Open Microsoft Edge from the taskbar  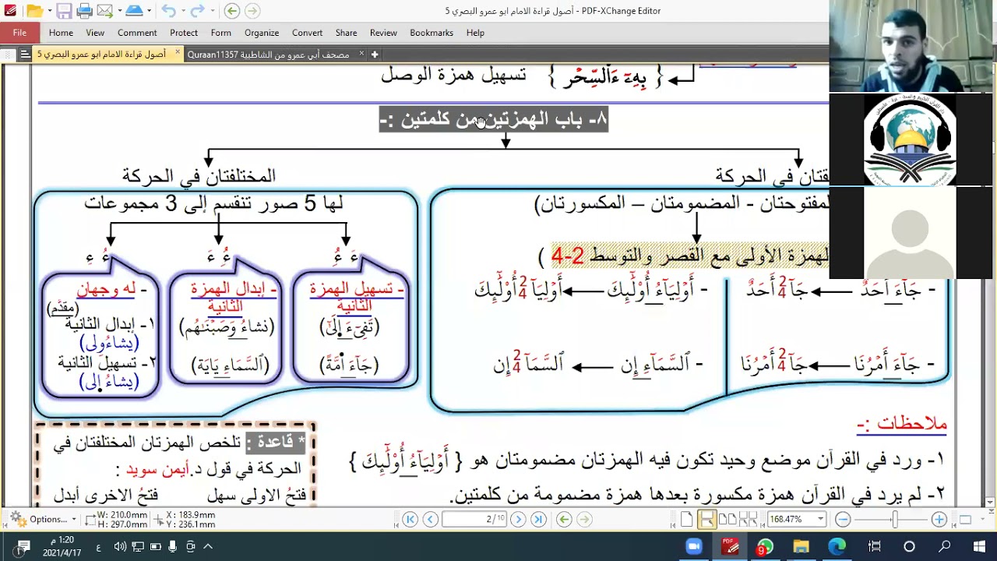837,546
